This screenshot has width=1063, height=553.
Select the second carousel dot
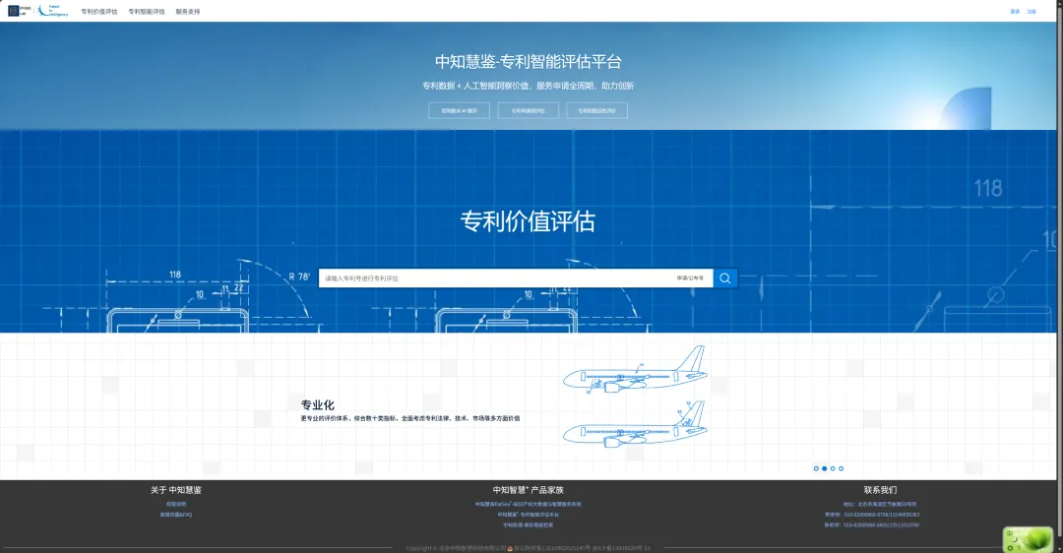point(825,468)
